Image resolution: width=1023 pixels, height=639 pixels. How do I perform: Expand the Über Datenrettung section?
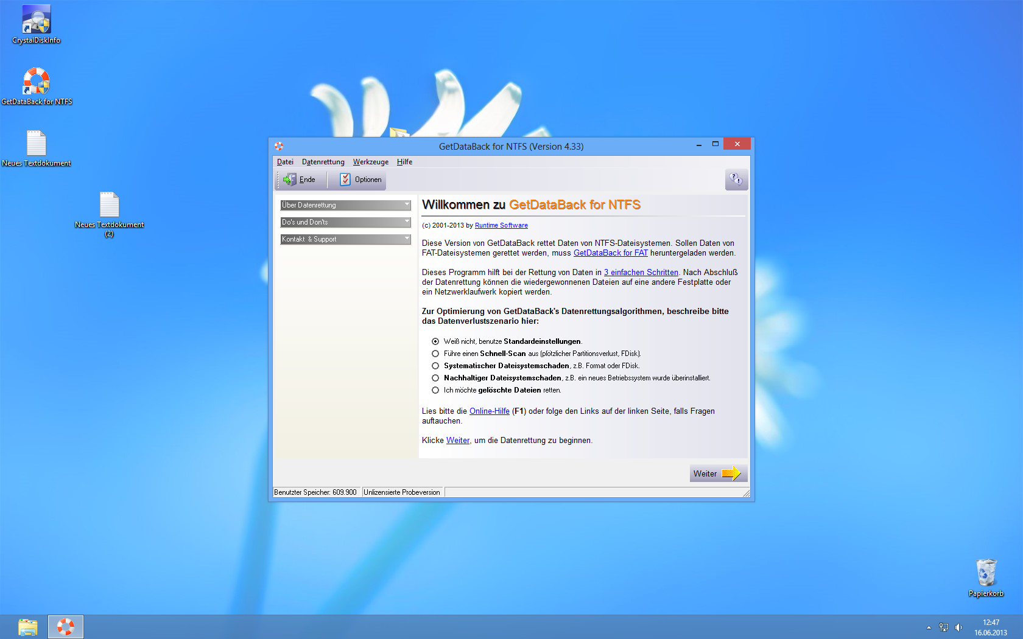click(x=346, y=205)
